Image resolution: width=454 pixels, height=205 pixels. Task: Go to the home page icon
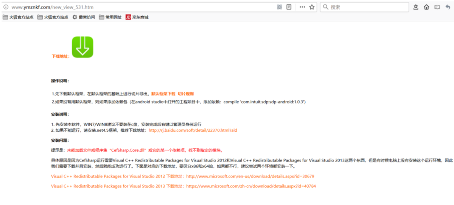[426, 7]
